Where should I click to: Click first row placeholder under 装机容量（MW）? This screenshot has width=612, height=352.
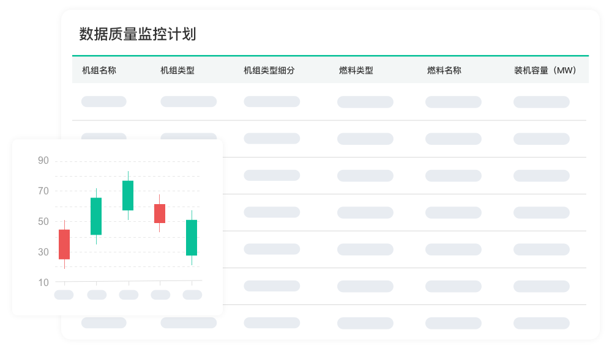point(542,102)
